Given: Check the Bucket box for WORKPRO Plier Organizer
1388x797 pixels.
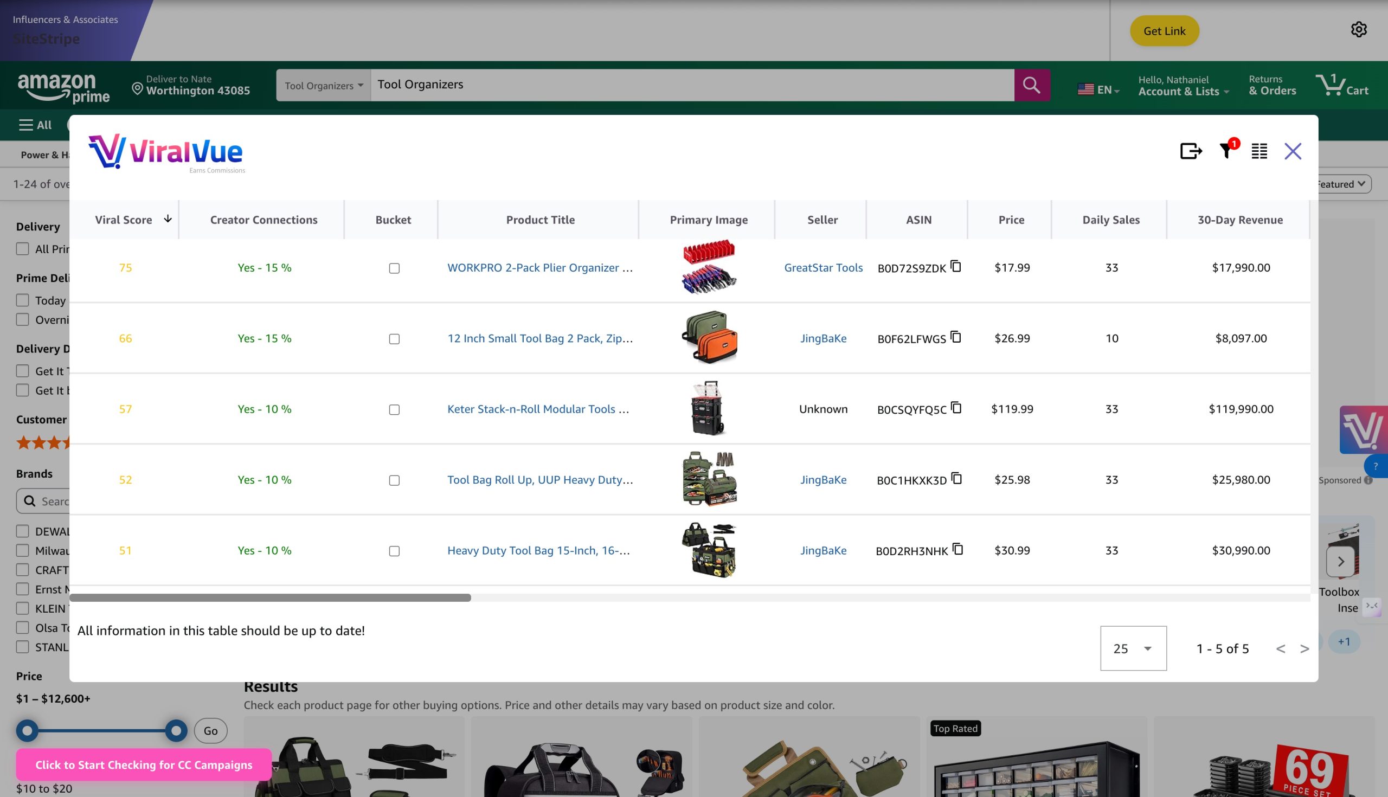Looking at the screenshot, I should pos(394,268).
